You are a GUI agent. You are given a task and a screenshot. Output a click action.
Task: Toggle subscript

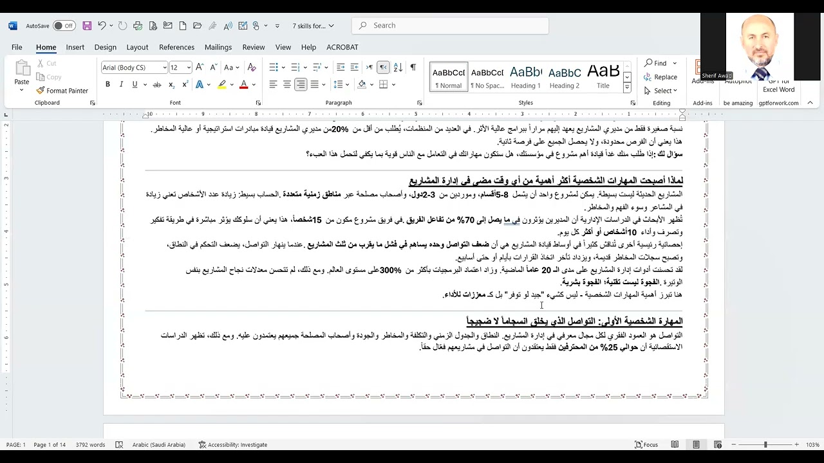171,84
